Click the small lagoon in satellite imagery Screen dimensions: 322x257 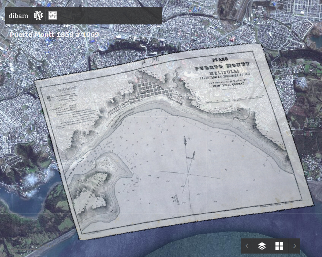coord(315,41)
